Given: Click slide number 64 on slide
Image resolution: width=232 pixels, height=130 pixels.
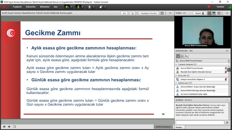Looking at the screenshot, I should [163, 114].
